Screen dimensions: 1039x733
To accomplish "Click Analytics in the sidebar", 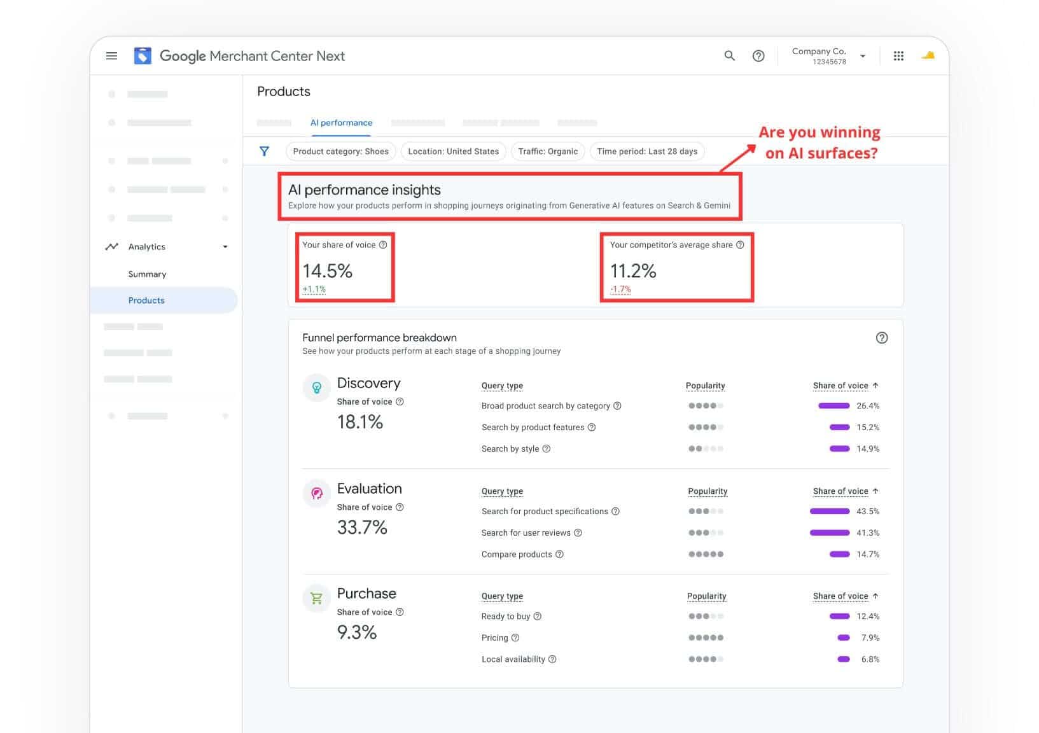I will pos(147,247).
